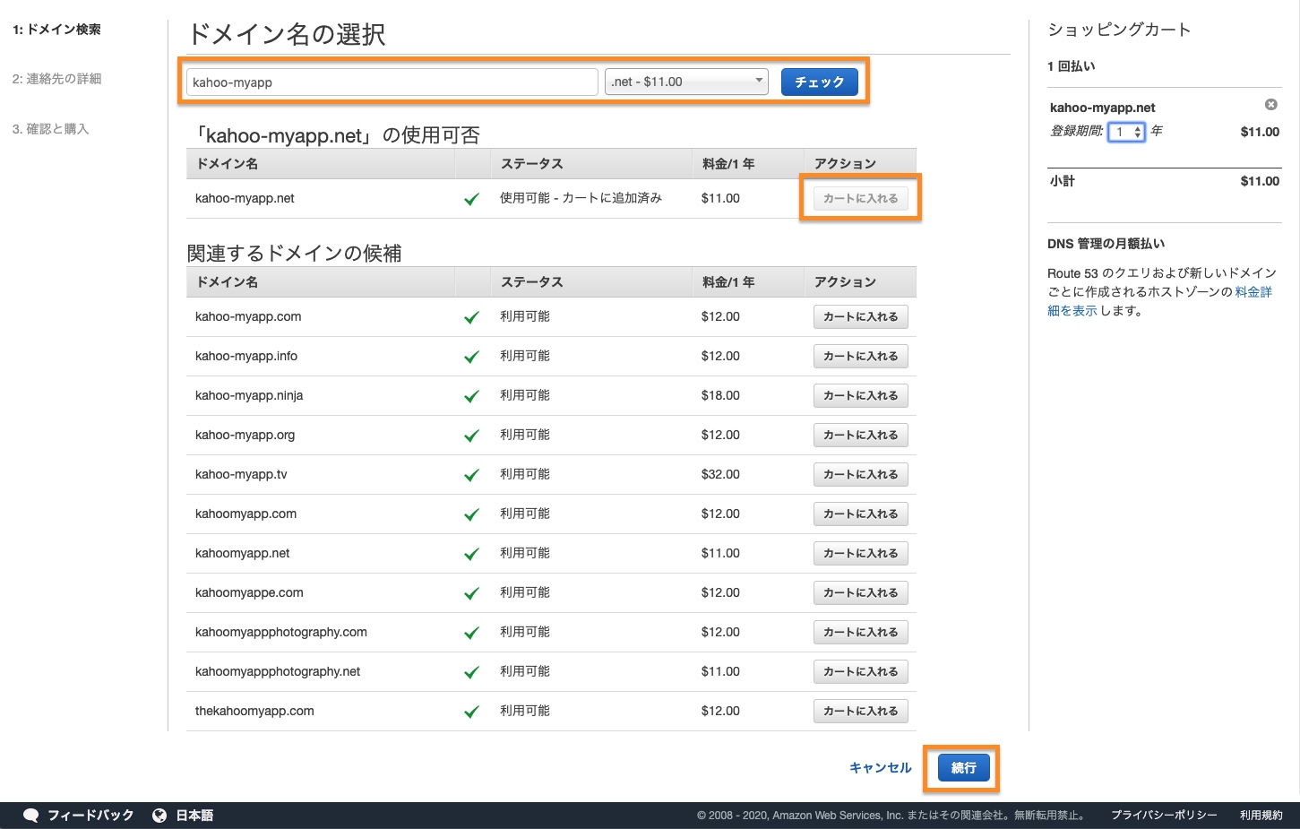Viewport: 1300px width, 829px height.
Task: Click the globe language icon in footer
Action: [x=159, y=816]
